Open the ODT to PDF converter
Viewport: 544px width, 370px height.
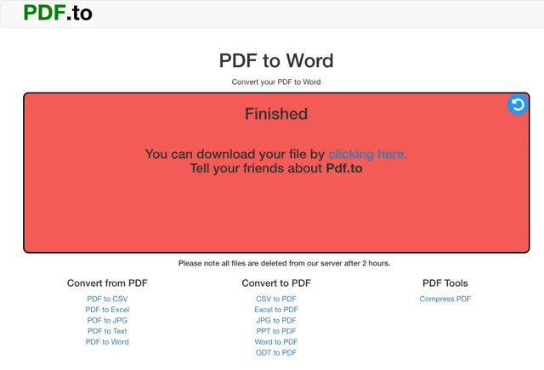tap(276, 352)
